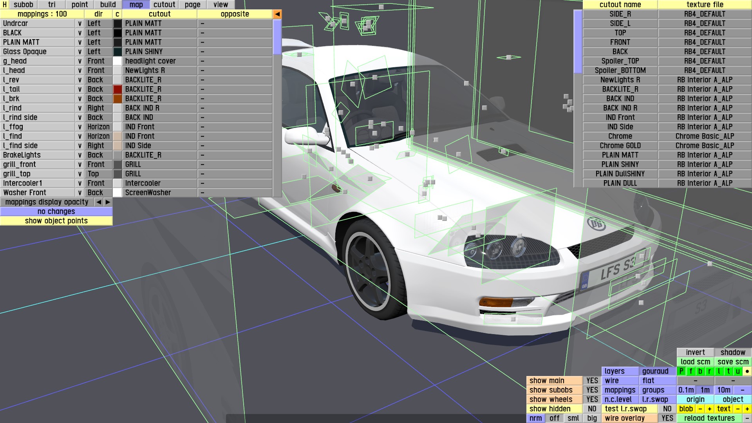Open direction dropdown for Undrcar mapping
The width and height of the screenshot is (752, 423).
80,23
